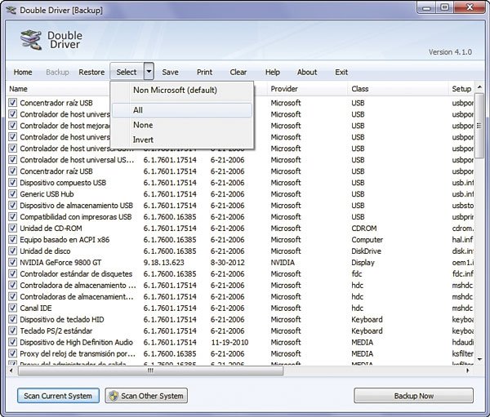This screenshot has width=490, height=417.
Task: Click the Display class cell
Action: coord(363,263)
